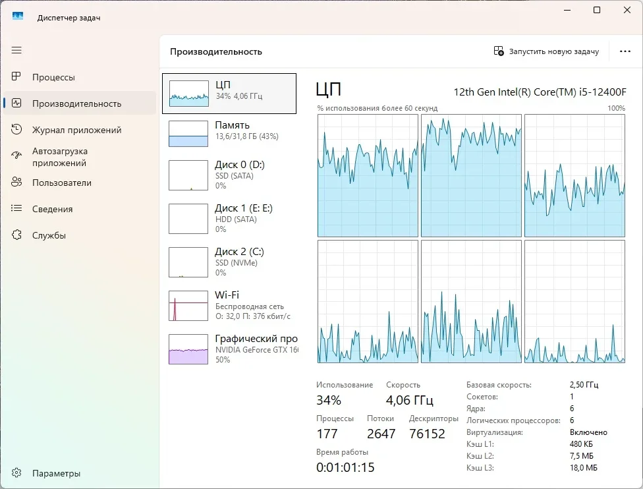Viewport: 643px width, 489px height.
Task: Click the Использование 34% value
Action: point(329,400)
